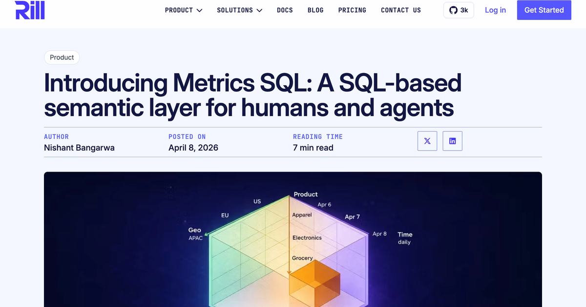This screenshot has width=586, height=307.
Task: Click the AUTHOR label
Action: (57, 137)
